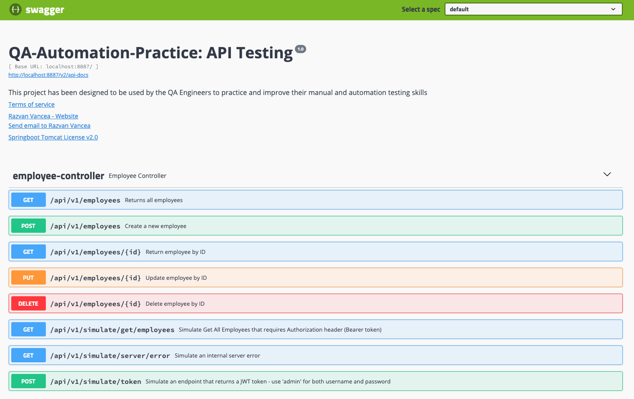This screenshot has width=634, height=399.
Task: Open the Terms of service link
Action: point(31,104)
